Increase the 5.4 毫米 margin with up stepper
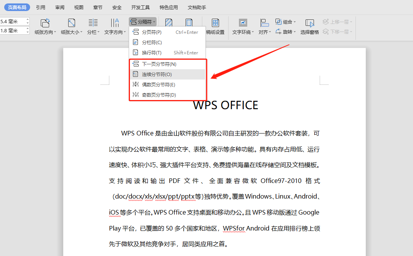The width and height of the screenshot is (413, 256). point(28,19)
